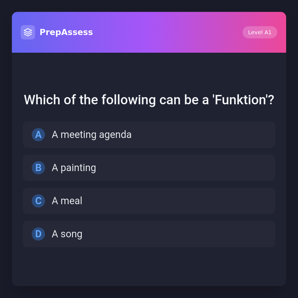Pick the 'A meal' answer text
The image size is (298, 298).
[x=67, y=201]
